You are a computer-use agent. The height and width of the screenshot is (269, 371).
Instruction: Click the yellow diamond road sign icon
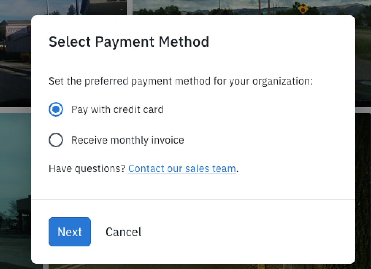click(x=303, y=9)
